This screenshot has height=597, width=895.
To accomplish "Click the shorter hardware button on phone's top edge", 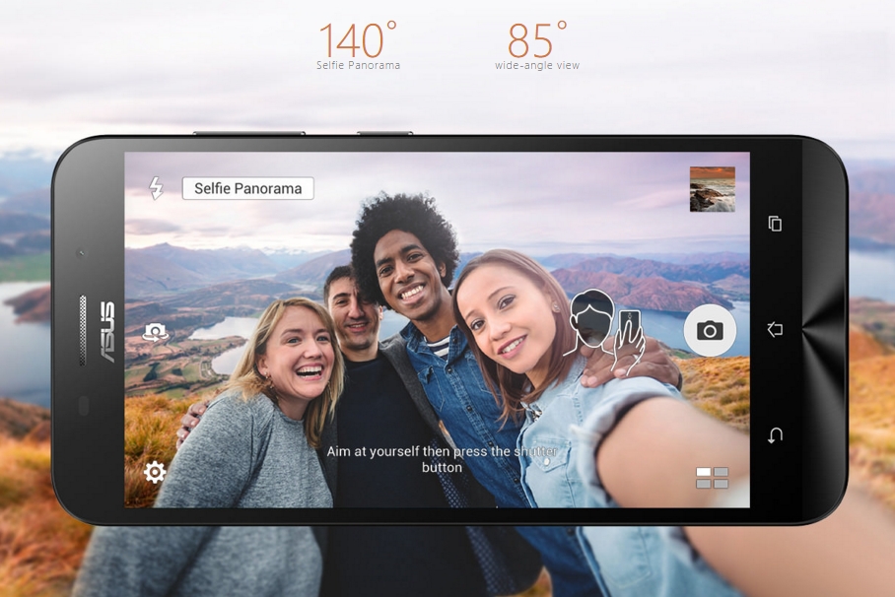I will 384,133.
